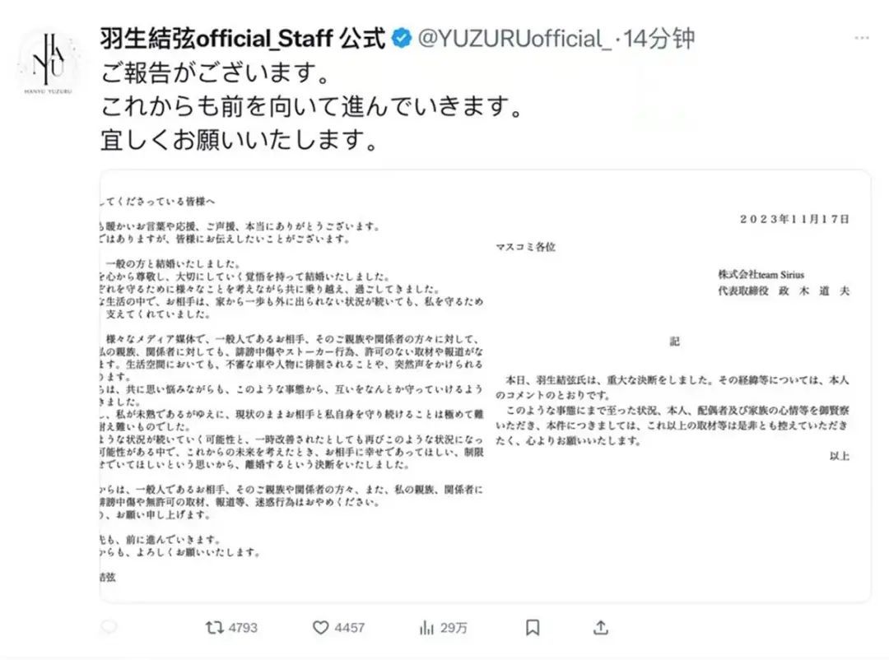Image resolution: width=889 pixels, height=660 pixels.
Task: View the 4457 likes count
Action: tap(349, 628)
